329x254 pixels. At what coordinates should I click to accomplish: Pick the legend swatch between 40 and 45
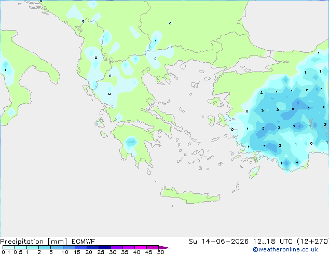click(141, 247)
